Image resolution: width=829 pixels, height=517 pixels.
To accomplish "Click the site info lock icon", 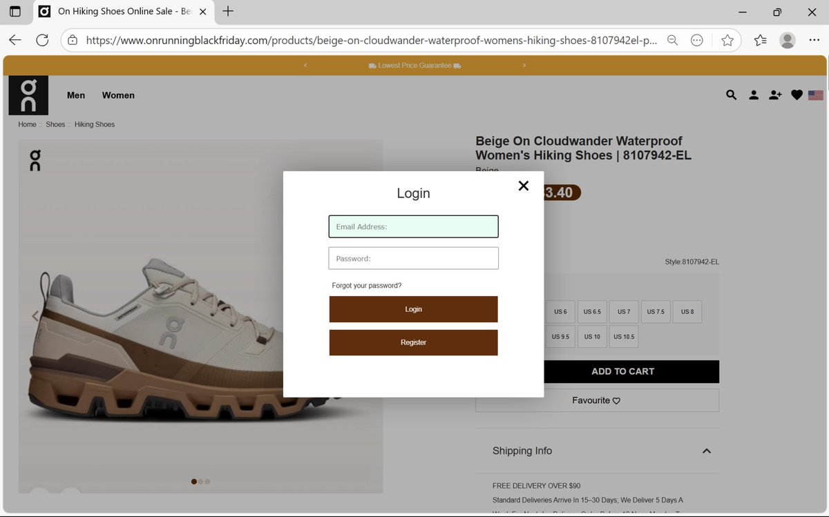I will 73,40.
